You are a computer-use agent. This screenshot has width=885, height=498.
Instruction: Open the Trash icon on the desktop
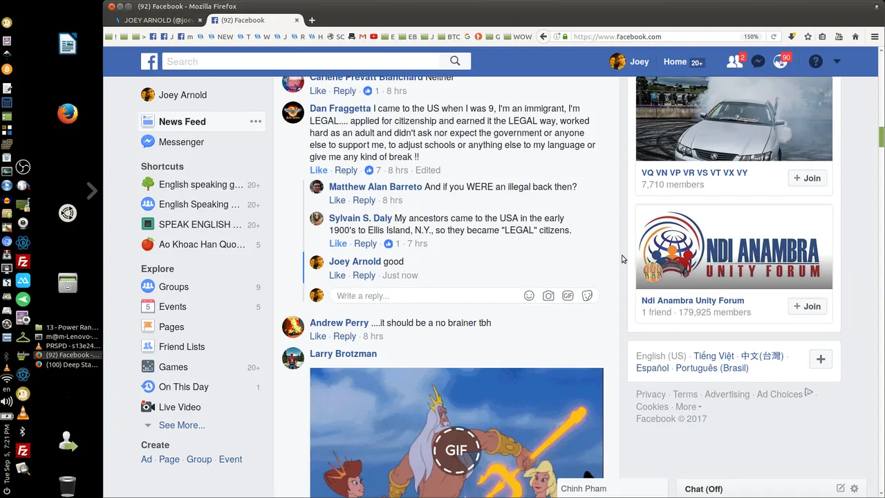coord(67,486)
